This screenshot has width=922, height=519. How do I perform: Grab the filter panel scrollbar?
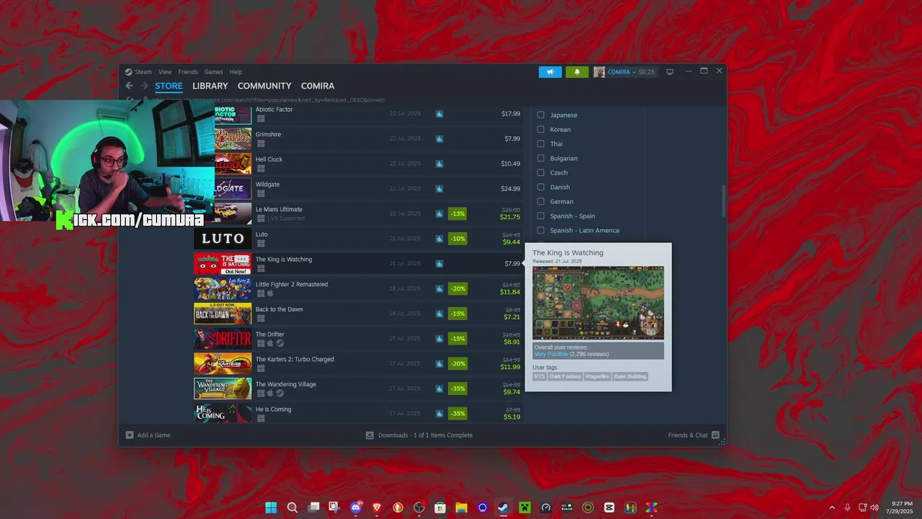pyautogui.click(x=723, y=201)
